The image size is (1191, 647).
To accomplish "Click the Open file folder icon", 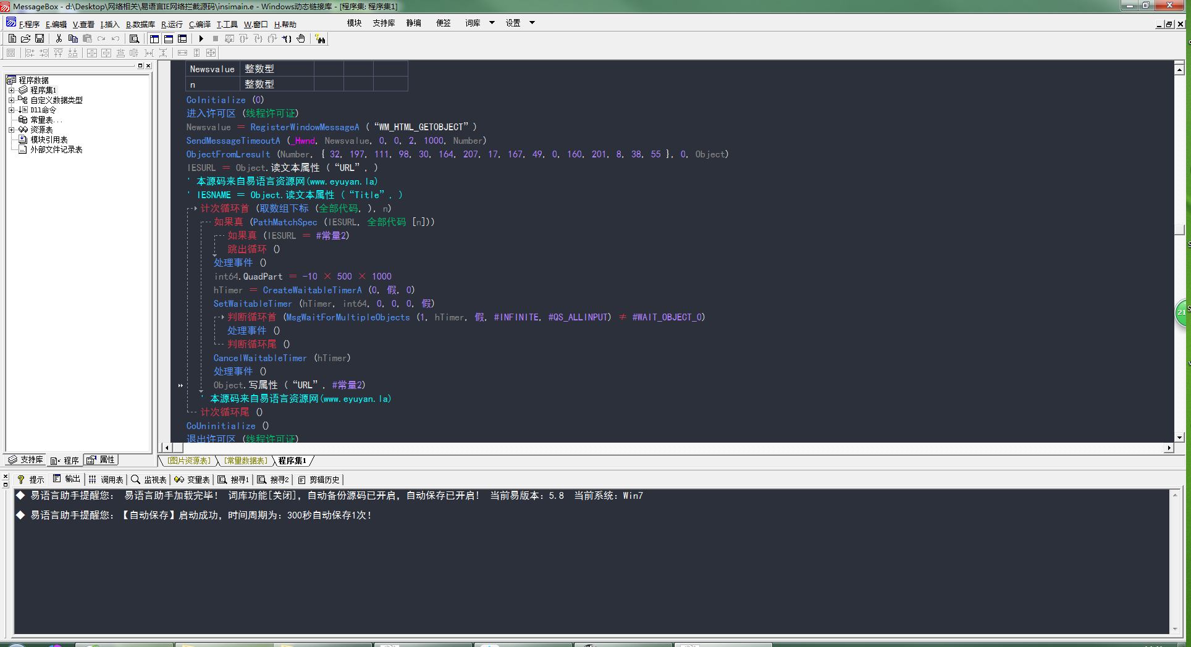I will coord(26,39).
